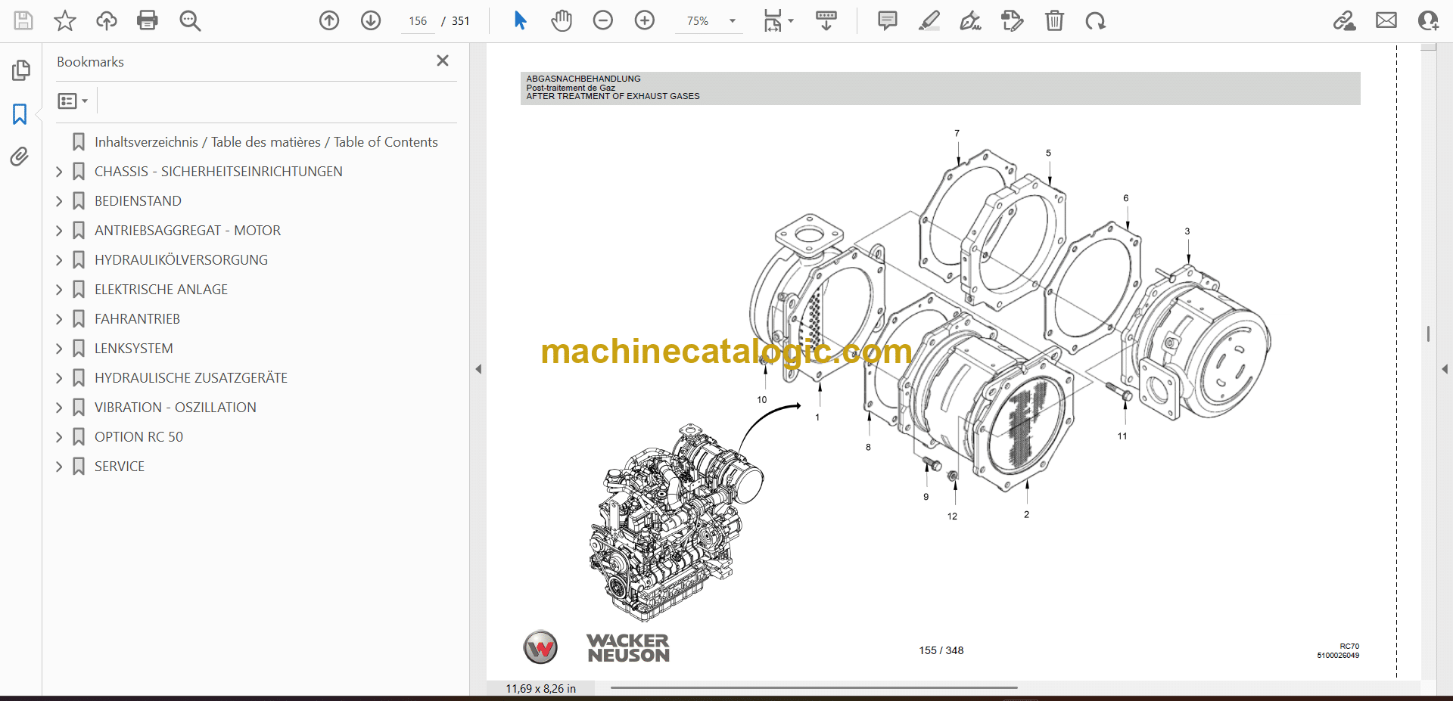Click the horizontal scrollbar below the page

(x=814, y=687)
